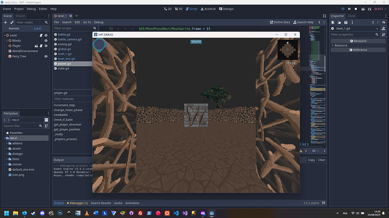Toggle visibility of Player node

tap(46, 46)
